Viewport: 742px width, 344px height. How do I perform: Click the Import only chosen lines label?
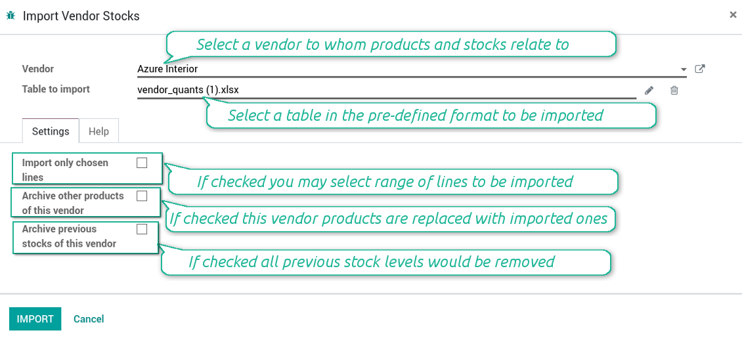tap(65, 169)
